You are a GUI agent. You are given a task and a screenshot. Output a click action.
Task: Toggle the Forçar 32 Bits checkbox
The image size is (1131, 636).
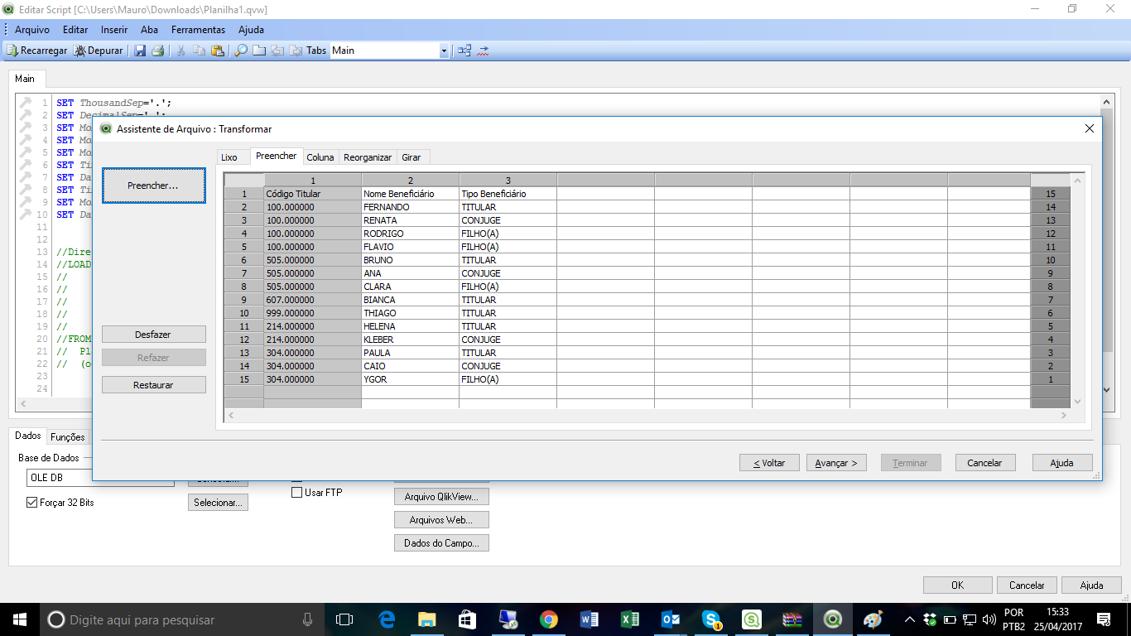point(32,503)
